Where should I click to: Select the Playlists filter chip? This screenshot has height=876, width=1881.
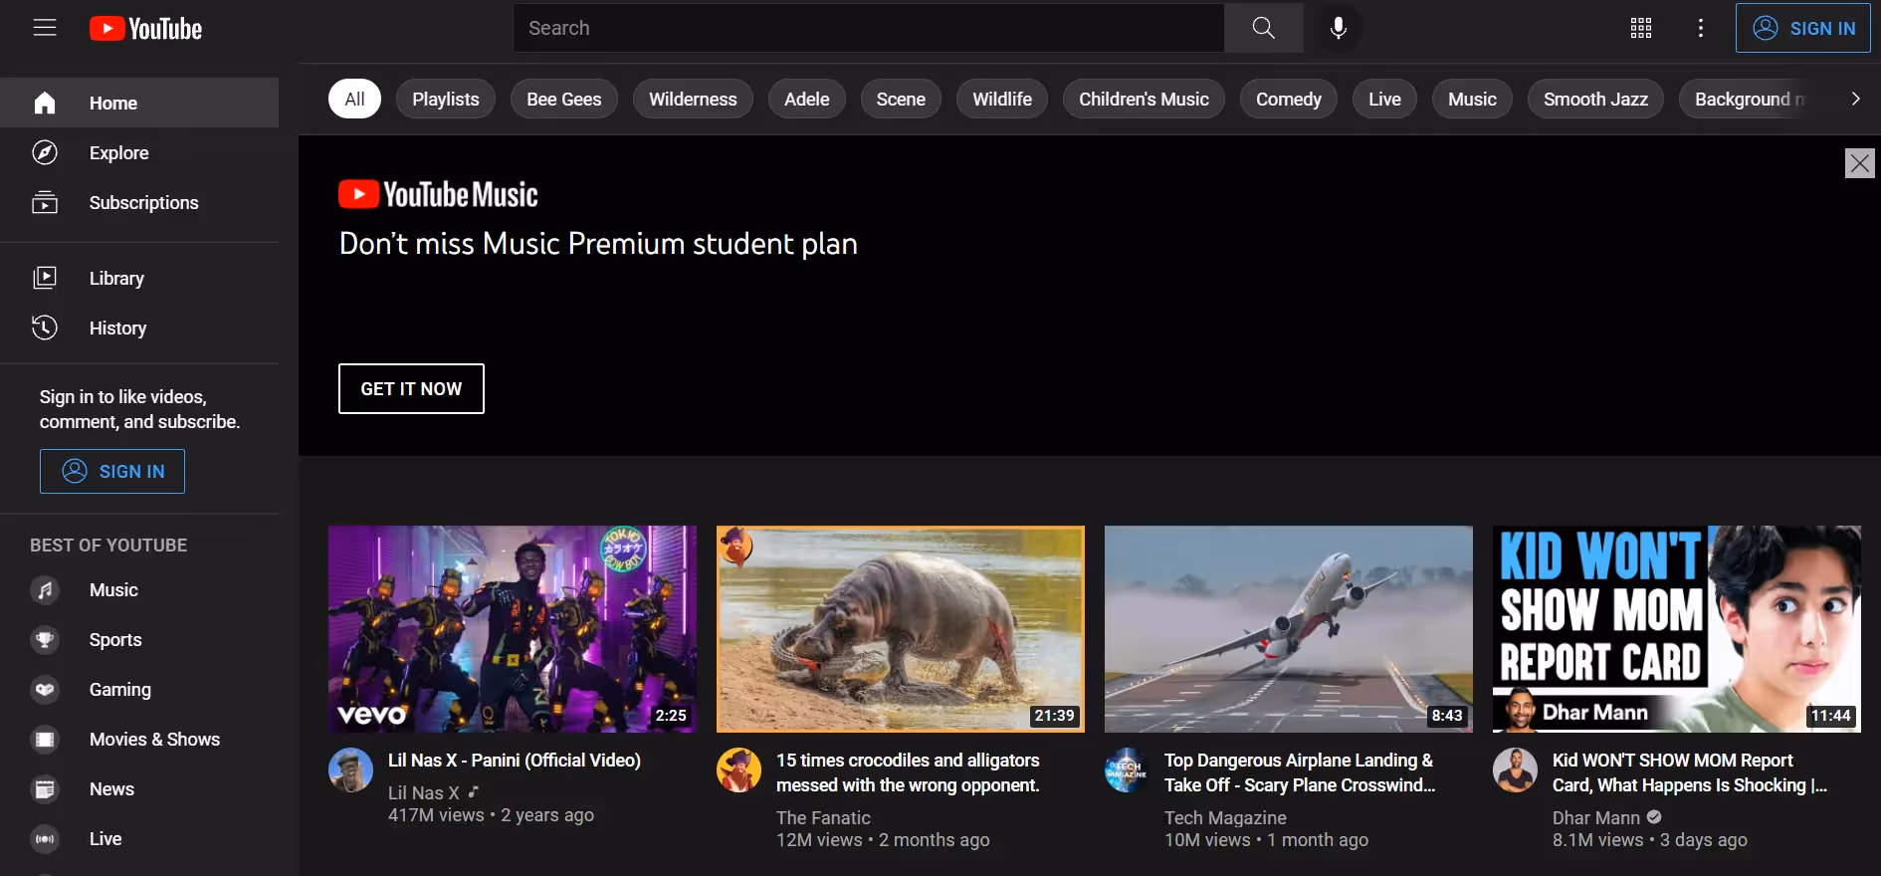tap(446, 99)
